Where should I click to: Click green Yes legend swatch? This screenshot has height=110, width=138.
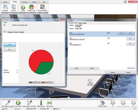pos(31,82)
